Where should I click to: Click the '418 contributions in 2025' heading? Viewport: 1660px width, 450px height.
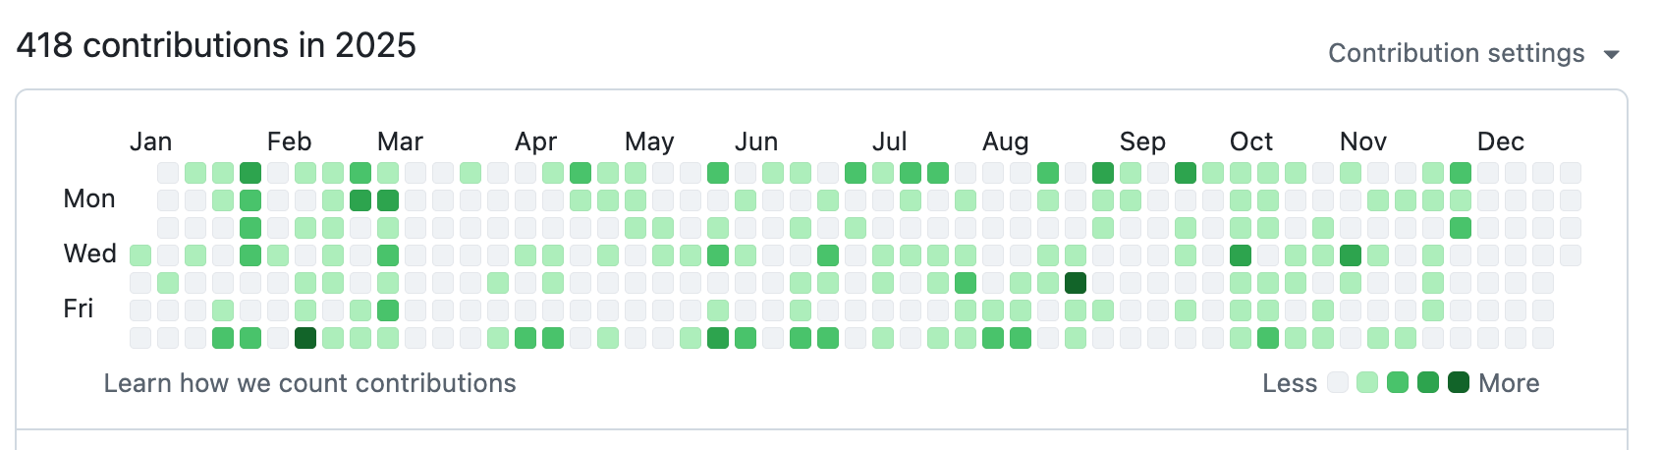[216, 45]
